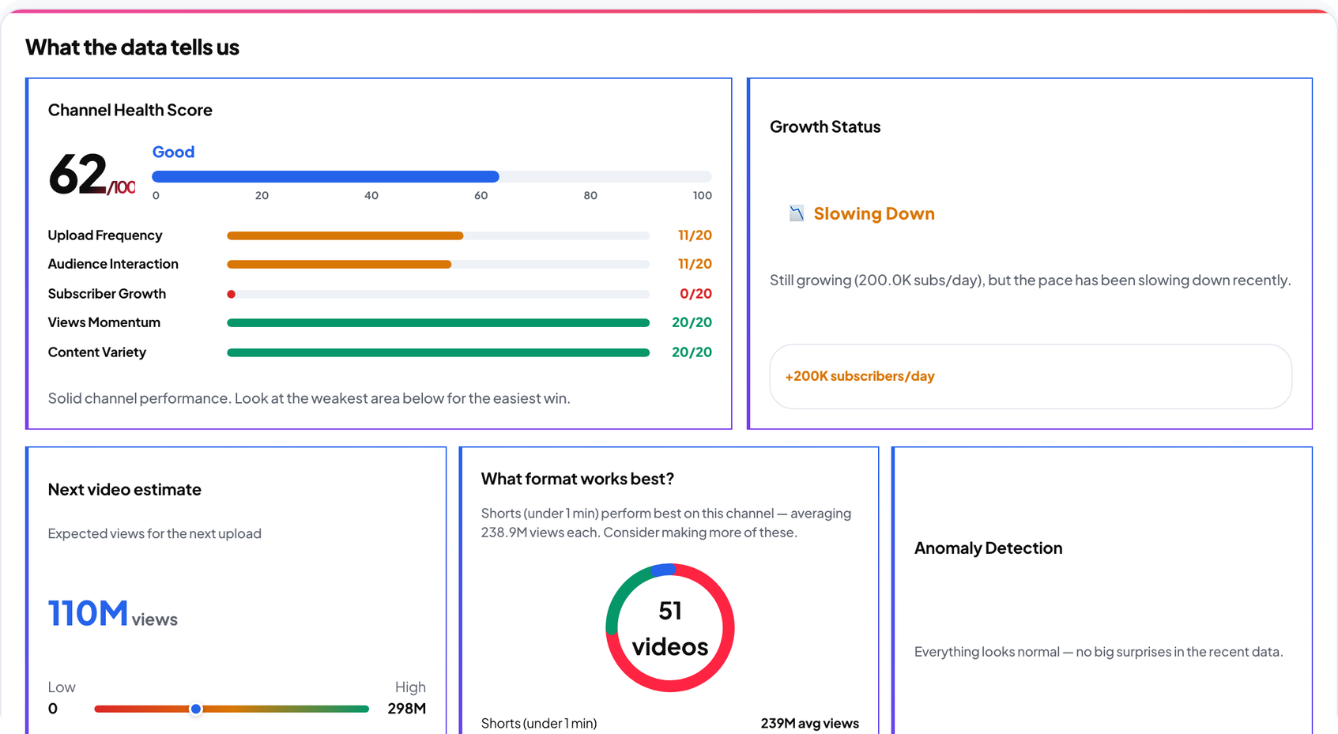Click the 'Slowing Down' status text
1338x734 pixels.
(x=874, y=213)
